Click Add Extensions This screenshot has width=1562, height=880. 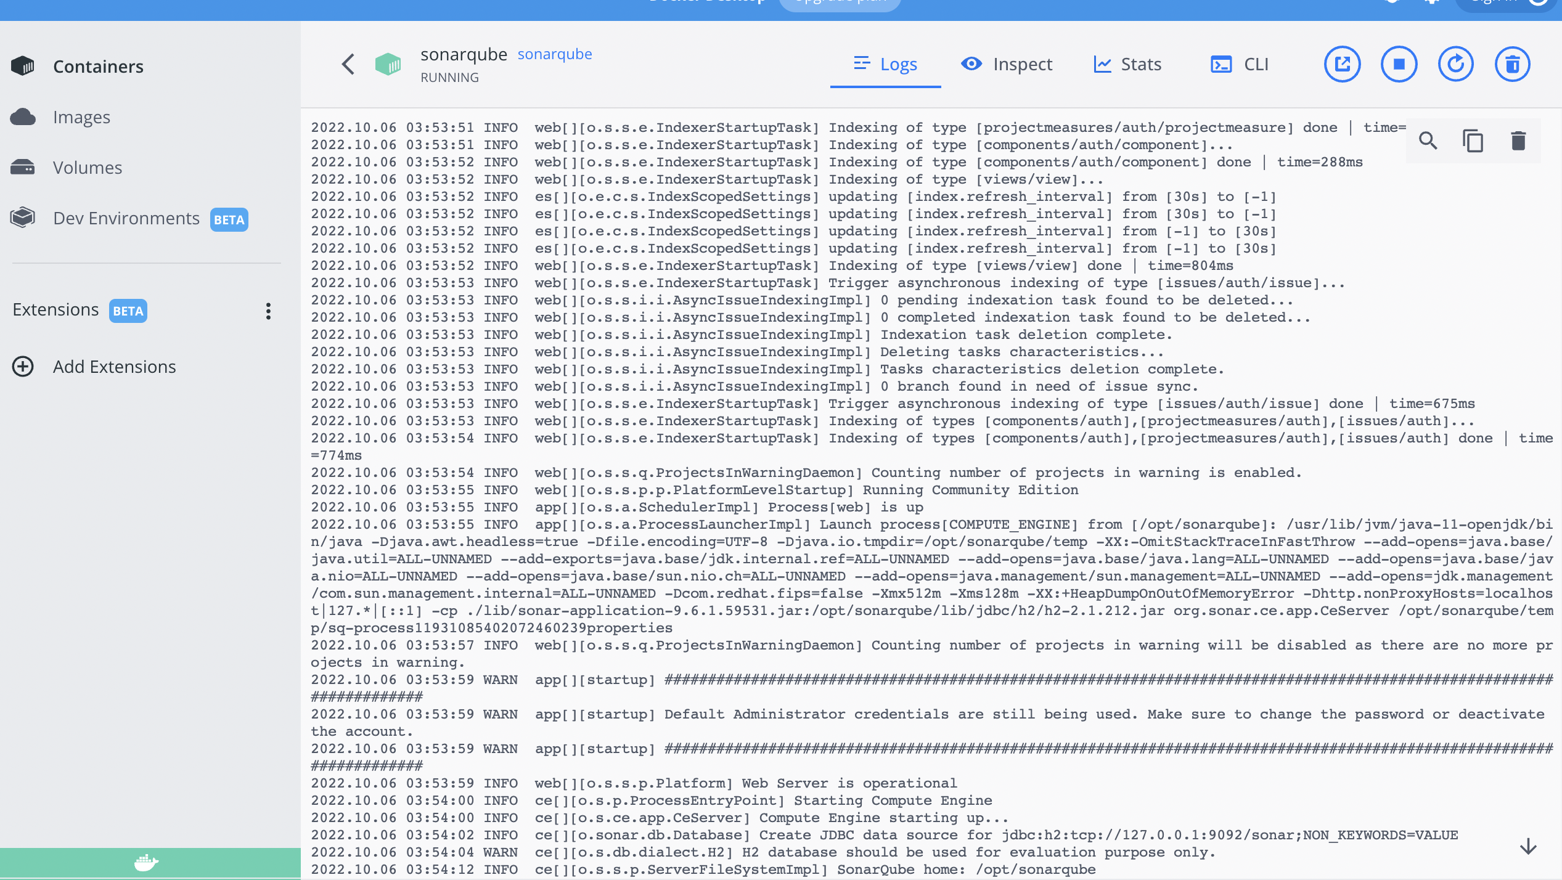[x=114, y=367]
